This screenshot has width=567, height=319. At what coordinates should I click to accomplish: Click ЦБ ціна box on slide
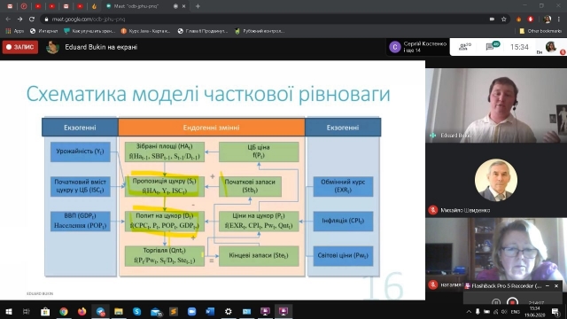pos(259,152)
